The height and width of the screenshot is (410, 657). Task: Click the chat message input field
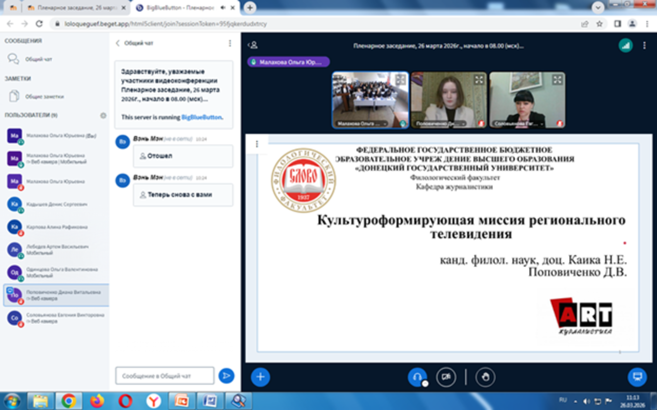[x=164, y=376]
